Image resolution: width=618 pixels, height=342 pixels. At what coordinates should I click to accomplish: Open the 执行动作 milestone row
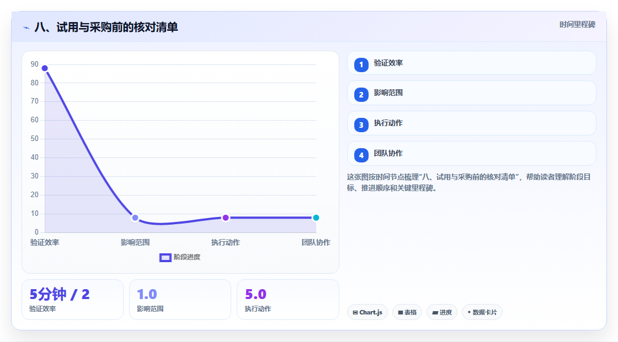tap(471, 123)
